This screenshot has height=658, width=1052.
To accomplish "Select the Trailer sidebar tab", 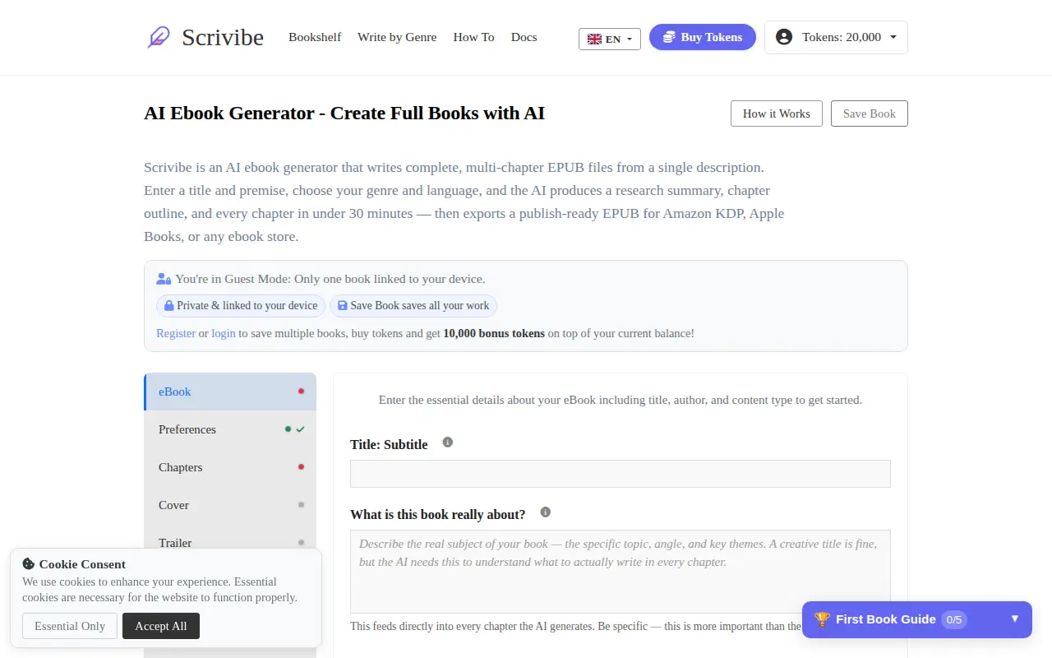I will [x=230, y=543].
